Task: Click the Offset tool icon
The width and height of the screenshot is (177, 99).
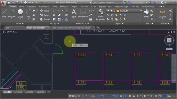Action: pos(66,19)
